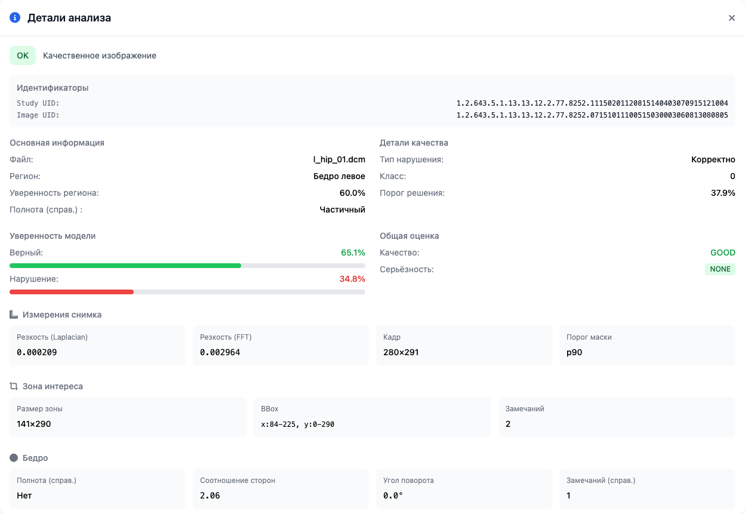Click the NONE severity badge

coord(720,269)
